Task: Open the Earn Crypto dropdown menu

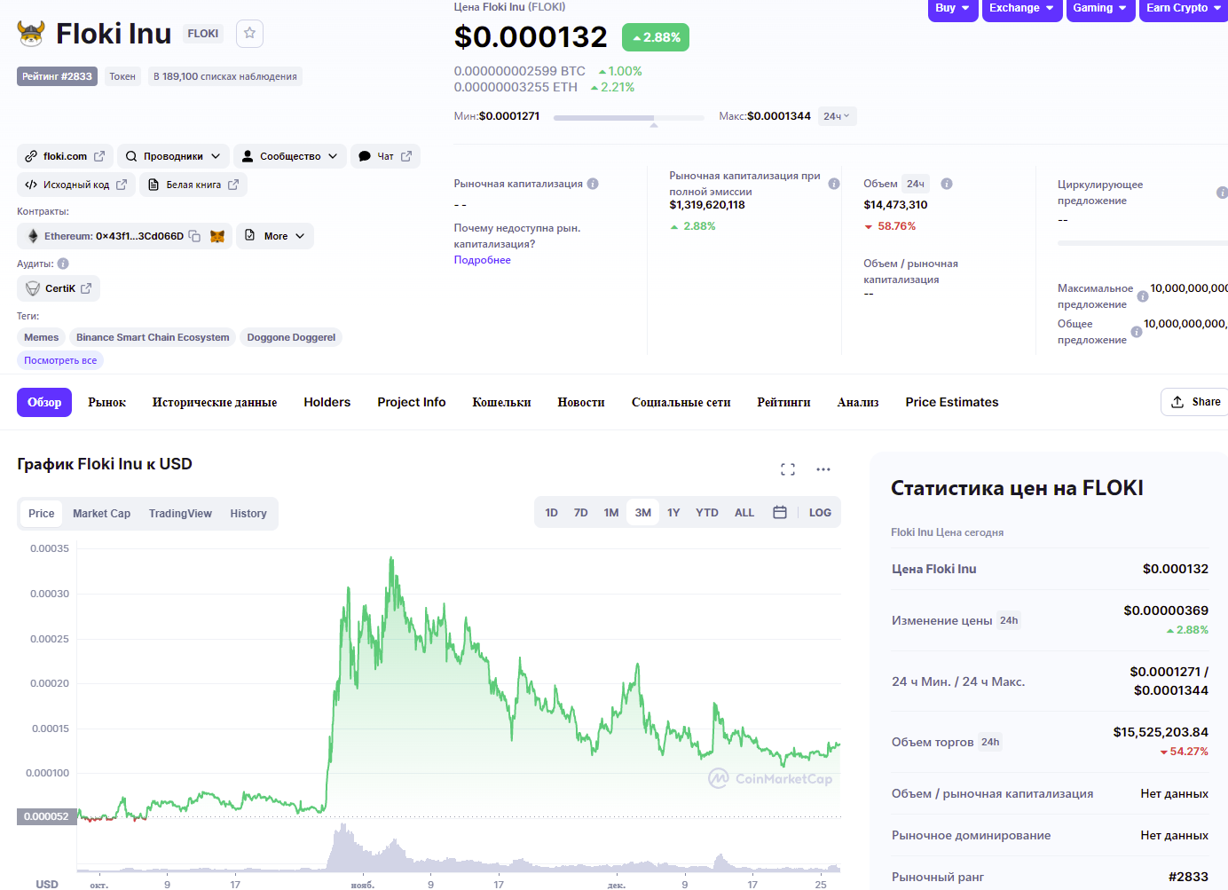Action: tap(1184, 8)
